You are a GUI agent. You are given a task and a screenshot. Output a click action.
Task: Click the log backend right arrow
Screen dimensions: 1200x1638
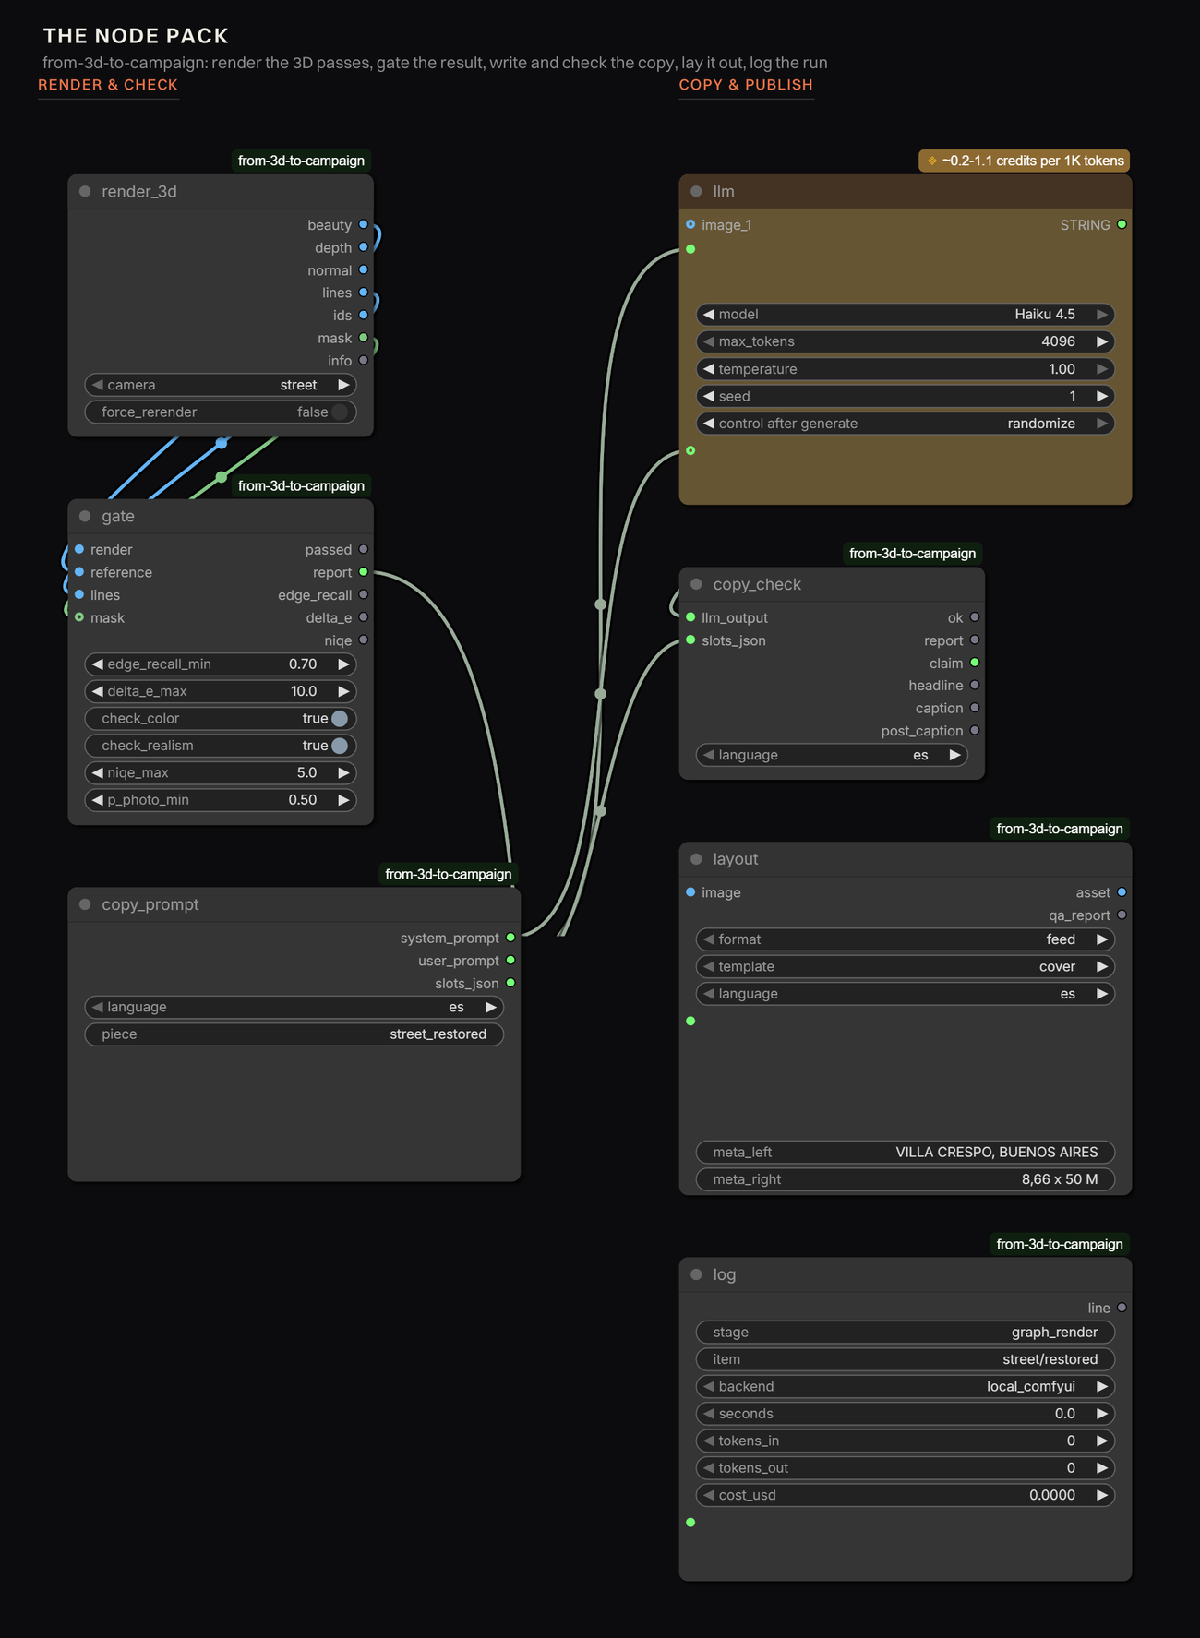[1102, 1386]
